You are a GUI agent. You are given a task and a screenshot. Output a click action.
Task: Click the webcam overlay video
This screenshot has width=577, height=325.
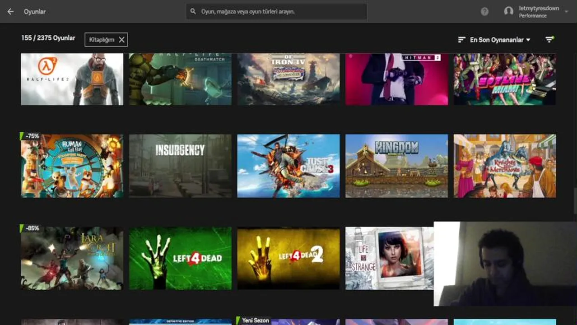click(505, 264)
